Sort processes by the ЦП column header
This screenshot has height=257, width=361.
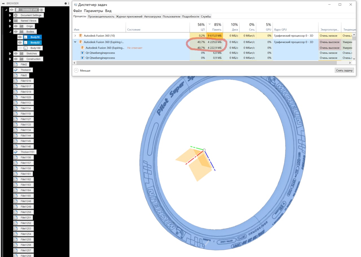[x=198, y=27]
